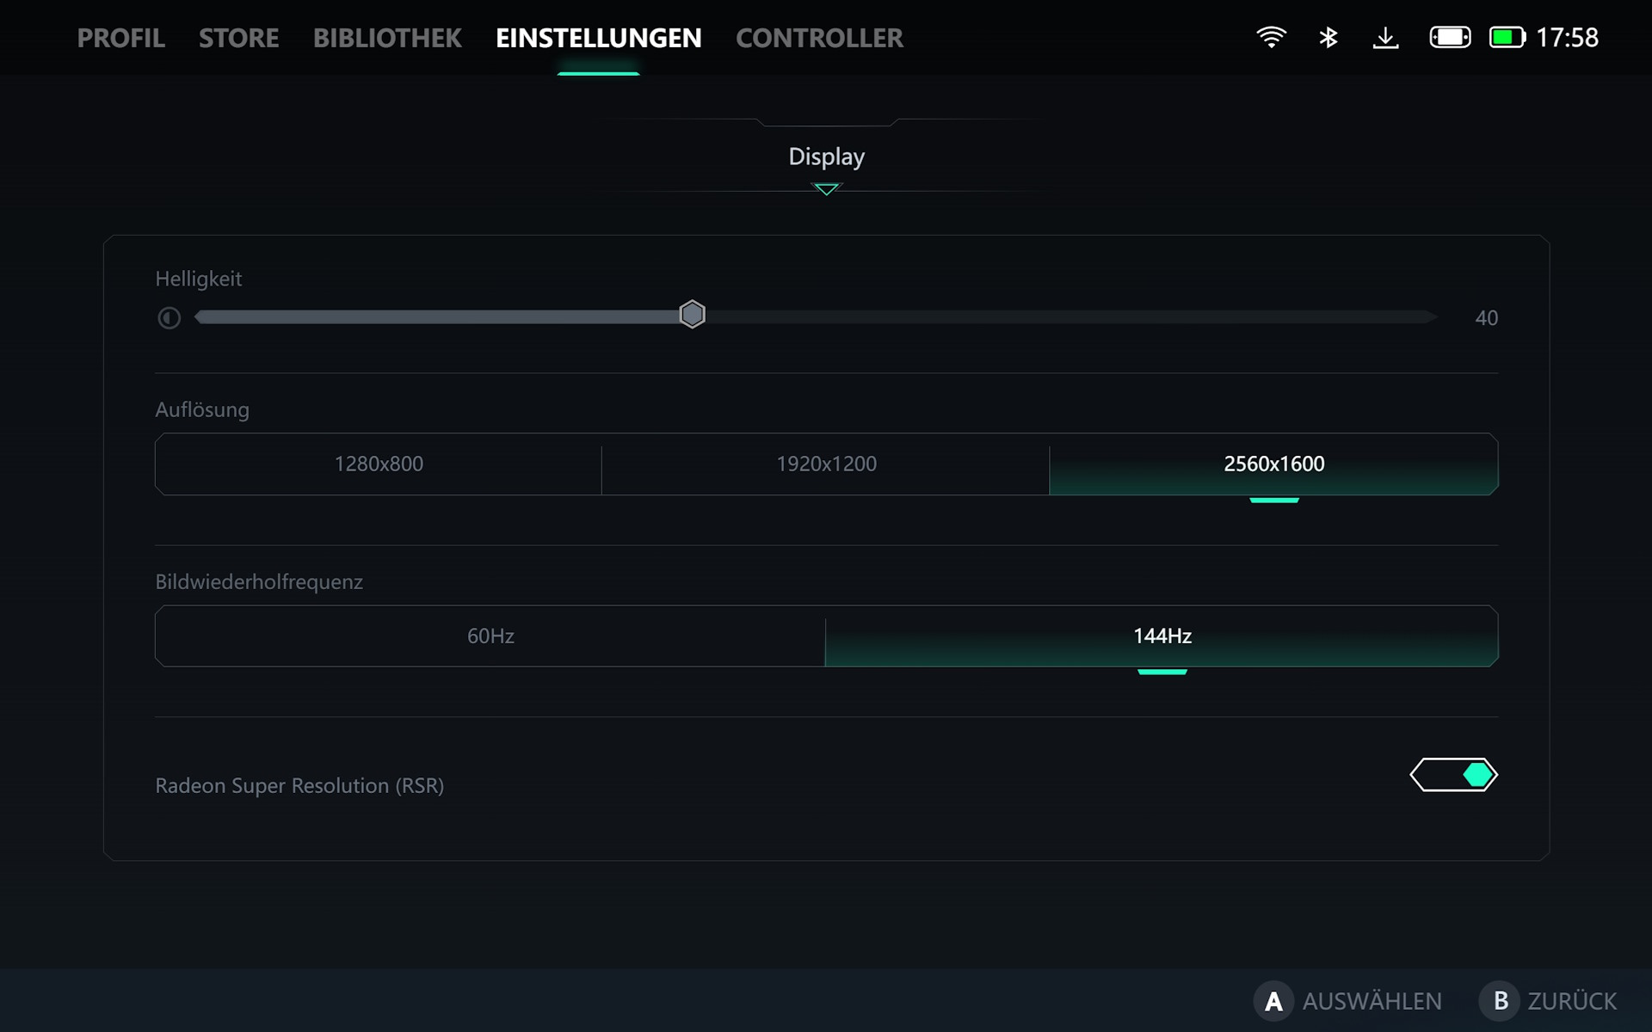The height and width of the screenshot is (1032, 1652).
Task: Open the downloads arrow icon
Action: tap(1385, 38)
